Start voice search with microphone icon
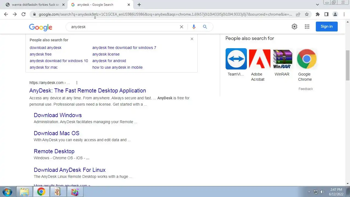The image size is (350, 197). coord(194,27)
